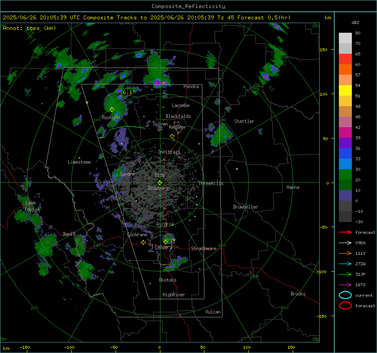The height and width of the screenshot is (353, 377).
Task: Click the Vulcan label
Action: click(213, 312)
